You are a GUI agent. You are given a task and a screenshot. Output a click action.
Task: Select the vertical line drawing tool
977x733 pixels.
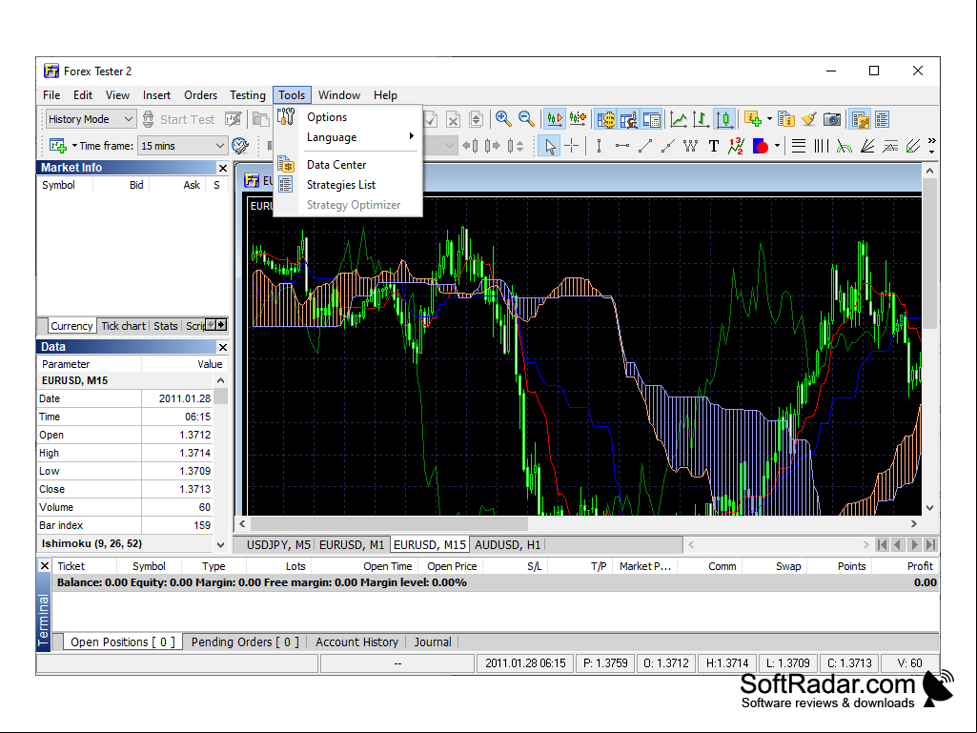coord(599,147)
